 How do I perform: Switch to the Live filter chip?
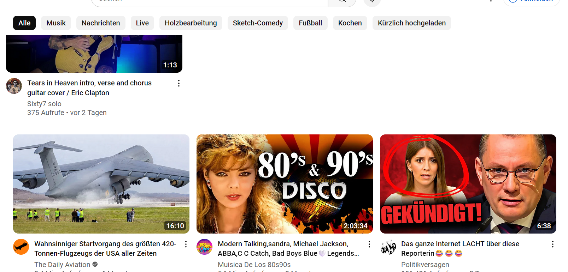click(x=142, y=23)
